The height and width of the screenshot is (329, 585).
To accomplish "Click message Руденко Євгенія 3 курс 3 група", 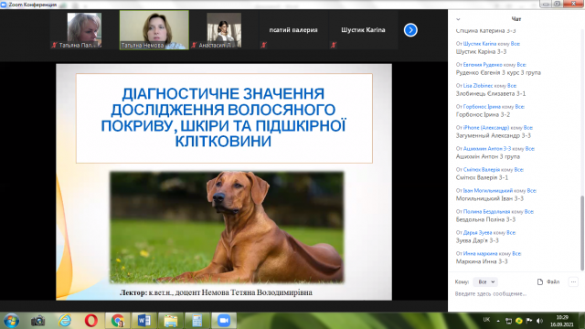I will point(498,73).
